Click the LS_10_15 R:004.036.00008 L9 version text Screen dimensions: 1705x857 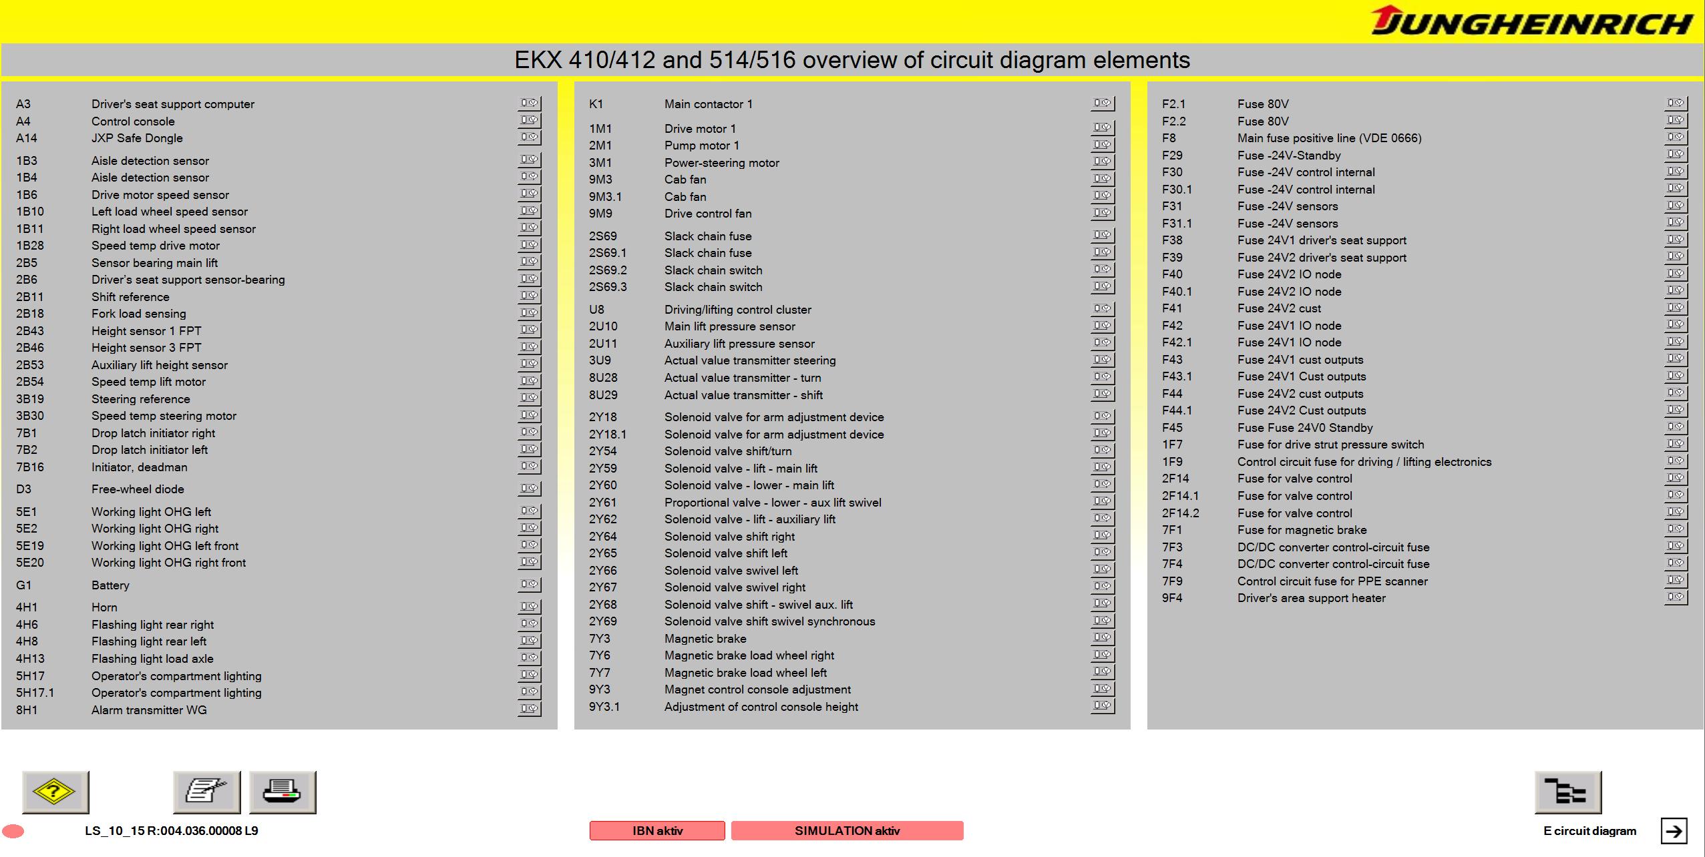[x=172, y=831]
